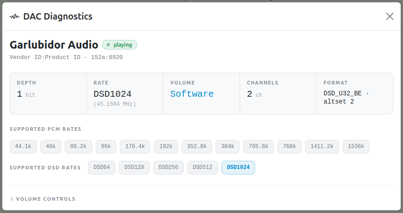Viewport: 403px width, 213px height.
Task: Select the 384k PCM rate chip
Action: coord(227,146)
